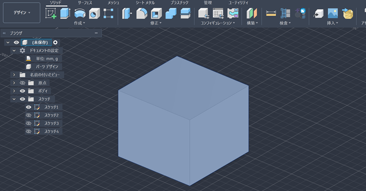Click the Insert Mesh icon

click(x=348, y=13)
